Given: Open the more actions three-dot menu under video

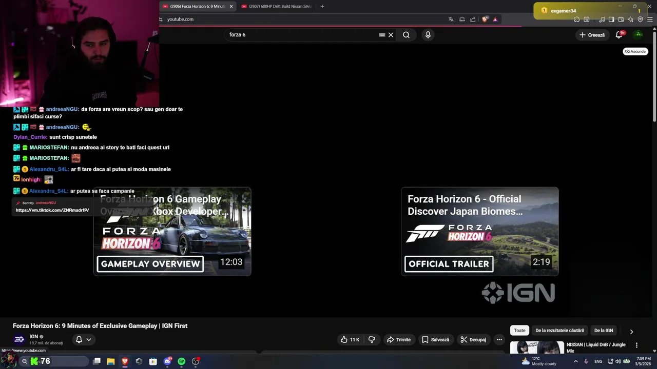Looking at the screenshot, I should (499, 339).
